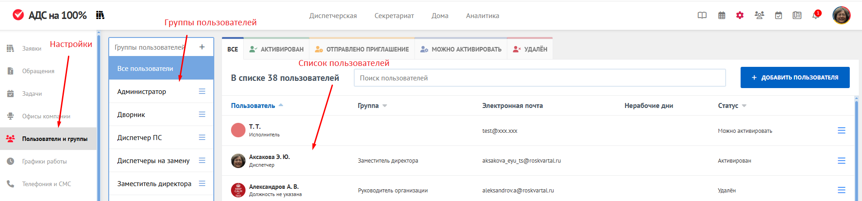Click the red settings gear icon
This screenshot has width=862, height=201.
740,15
